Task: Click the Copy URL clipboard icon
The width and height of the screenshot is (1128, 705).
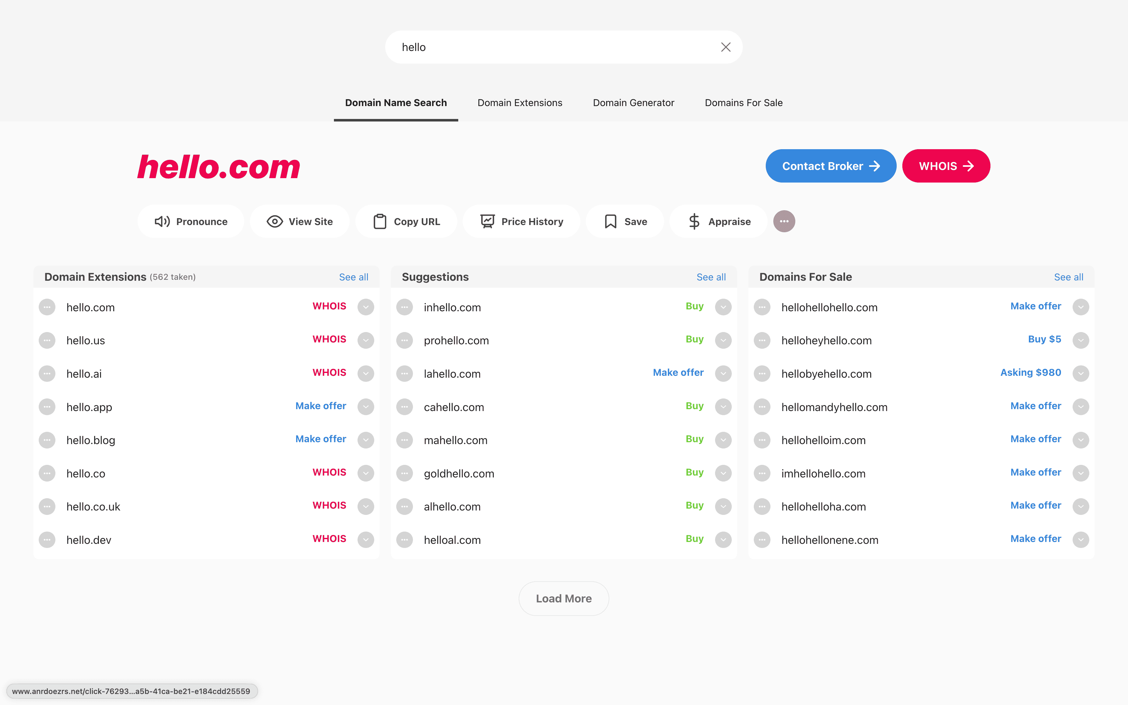Action: [x=380, y=222]
